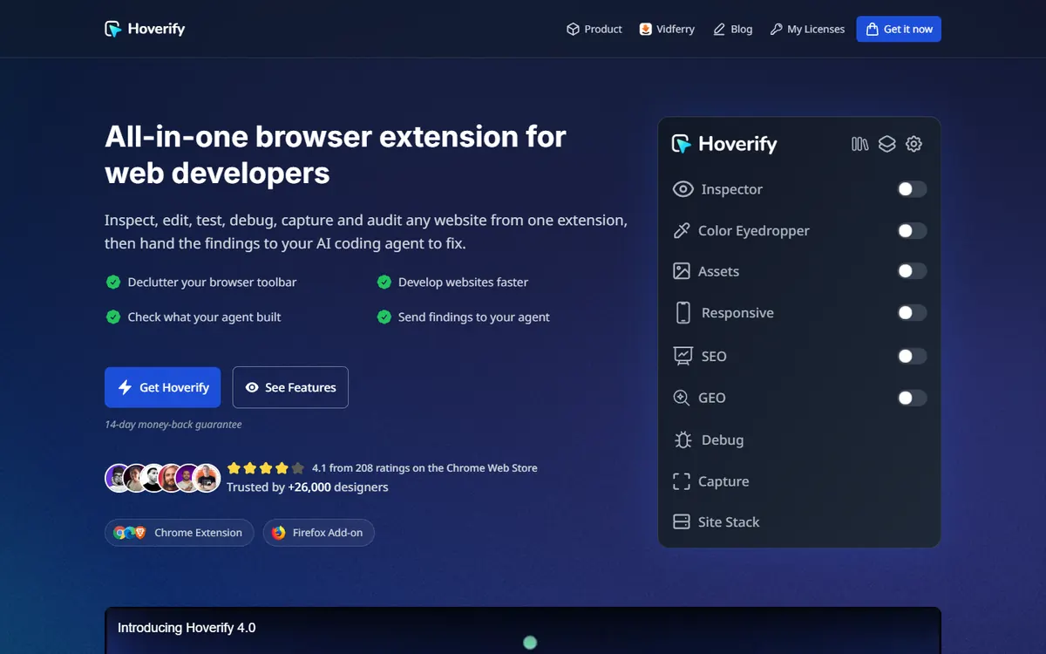Click the Assets image icon
The width and height of the screenshot is (1046, 654).
(682, 271)
